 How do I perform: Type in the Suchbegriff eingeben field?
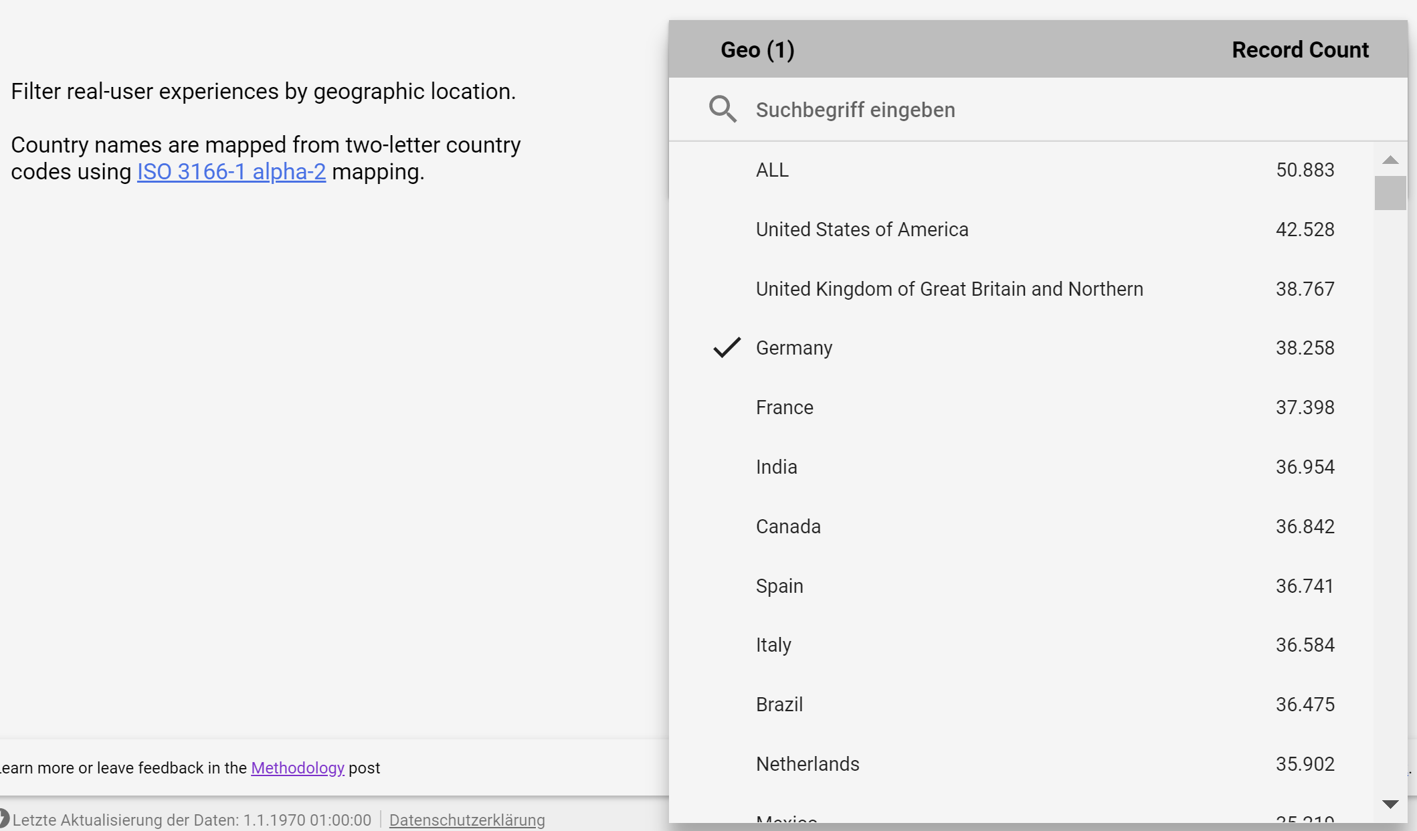tap(1004, 110)
